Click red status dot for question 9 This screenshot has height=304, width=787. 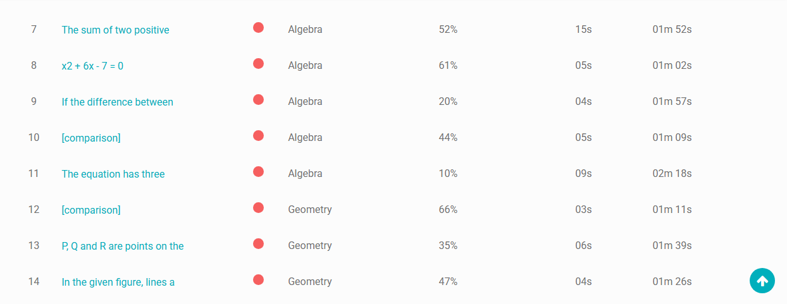258,99
